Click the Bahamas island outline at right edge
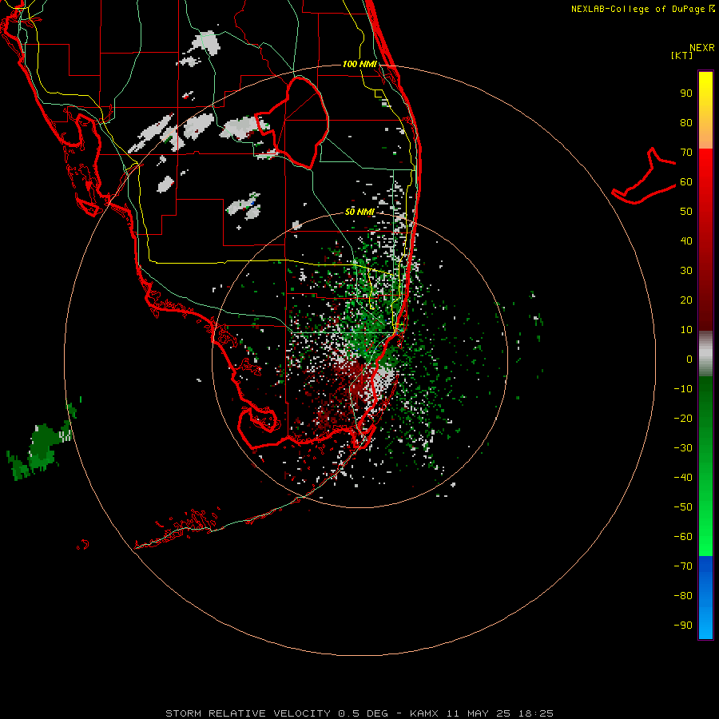 point(644,177)
